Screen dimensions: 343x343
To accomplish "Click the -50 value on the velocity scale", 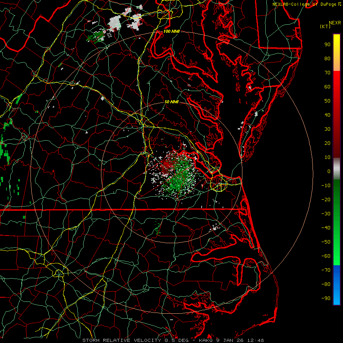I will 326,242.
